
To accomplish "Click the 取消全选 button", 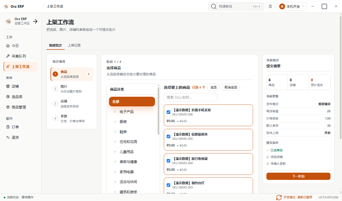I will pyautogui.click(x=231, y=87).
